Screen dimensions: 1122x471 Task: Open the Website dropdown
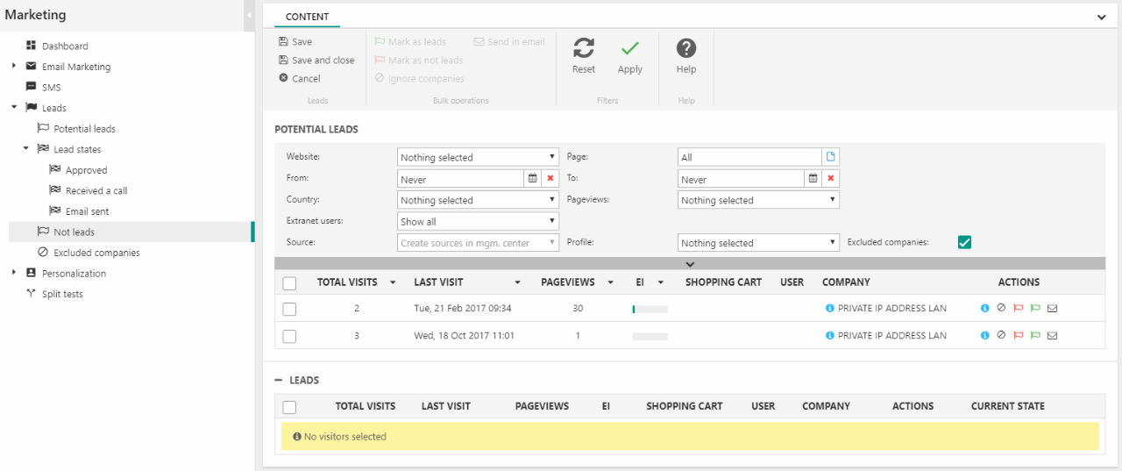[478, 157]
